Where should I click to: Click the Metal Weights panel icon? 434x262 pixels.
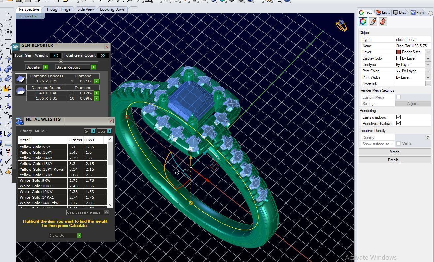(19, 121)
